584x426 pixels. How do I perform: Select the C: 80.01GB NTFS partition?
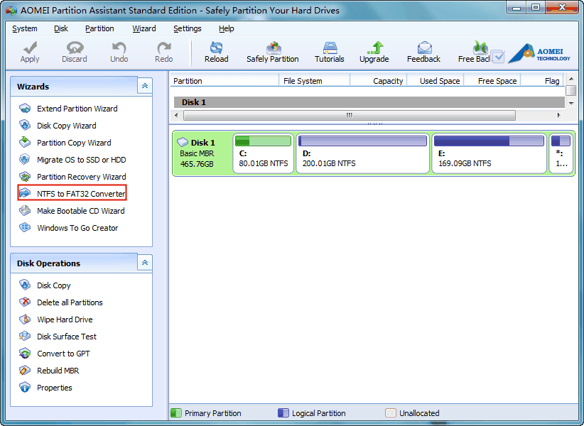point(264,153)
